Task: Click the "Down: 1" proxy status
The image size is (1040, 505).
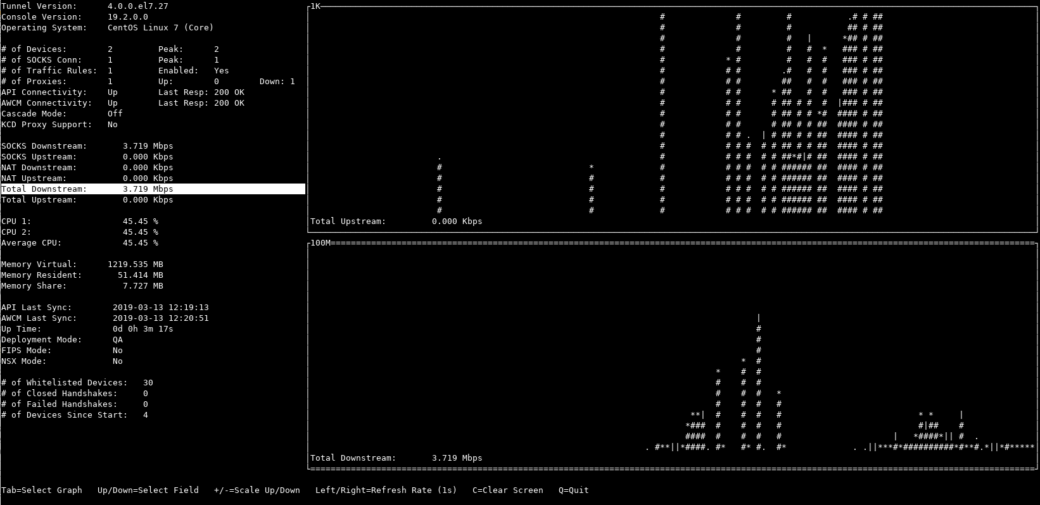Action: point(277,82)
